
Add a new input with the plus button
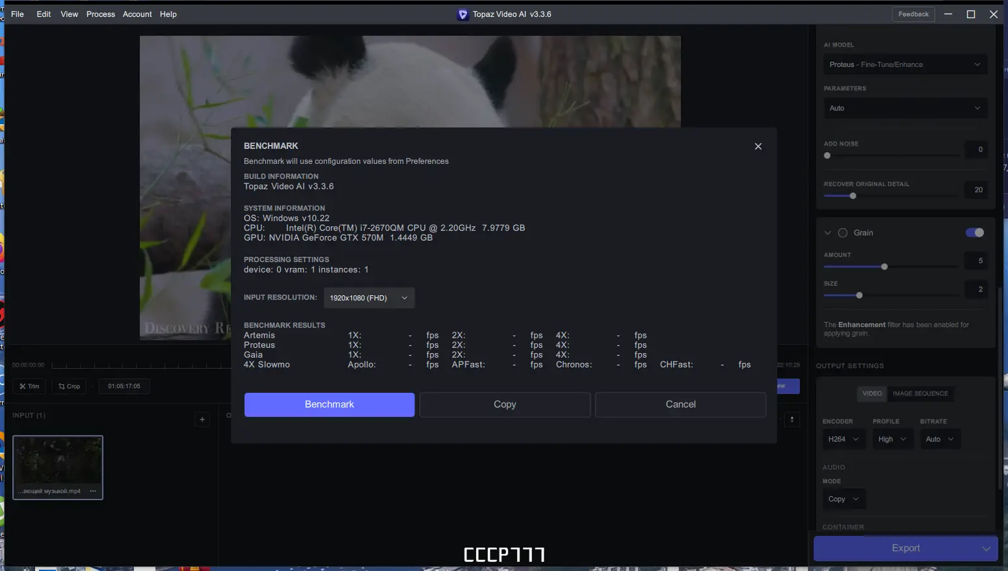point(202,419)
